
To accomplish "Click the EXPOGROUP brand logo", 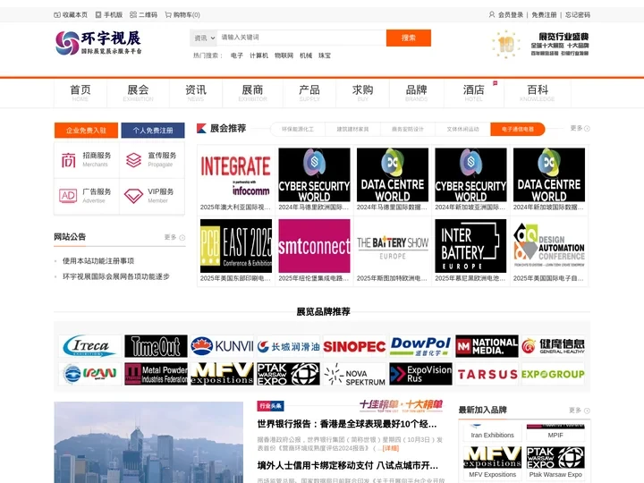I will [553, 374].
